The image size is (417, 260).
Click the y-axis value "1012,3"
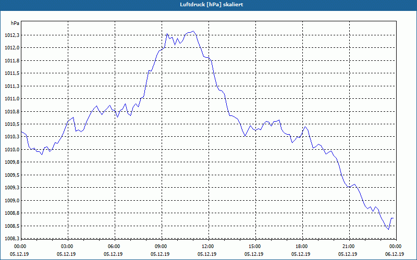12,35
